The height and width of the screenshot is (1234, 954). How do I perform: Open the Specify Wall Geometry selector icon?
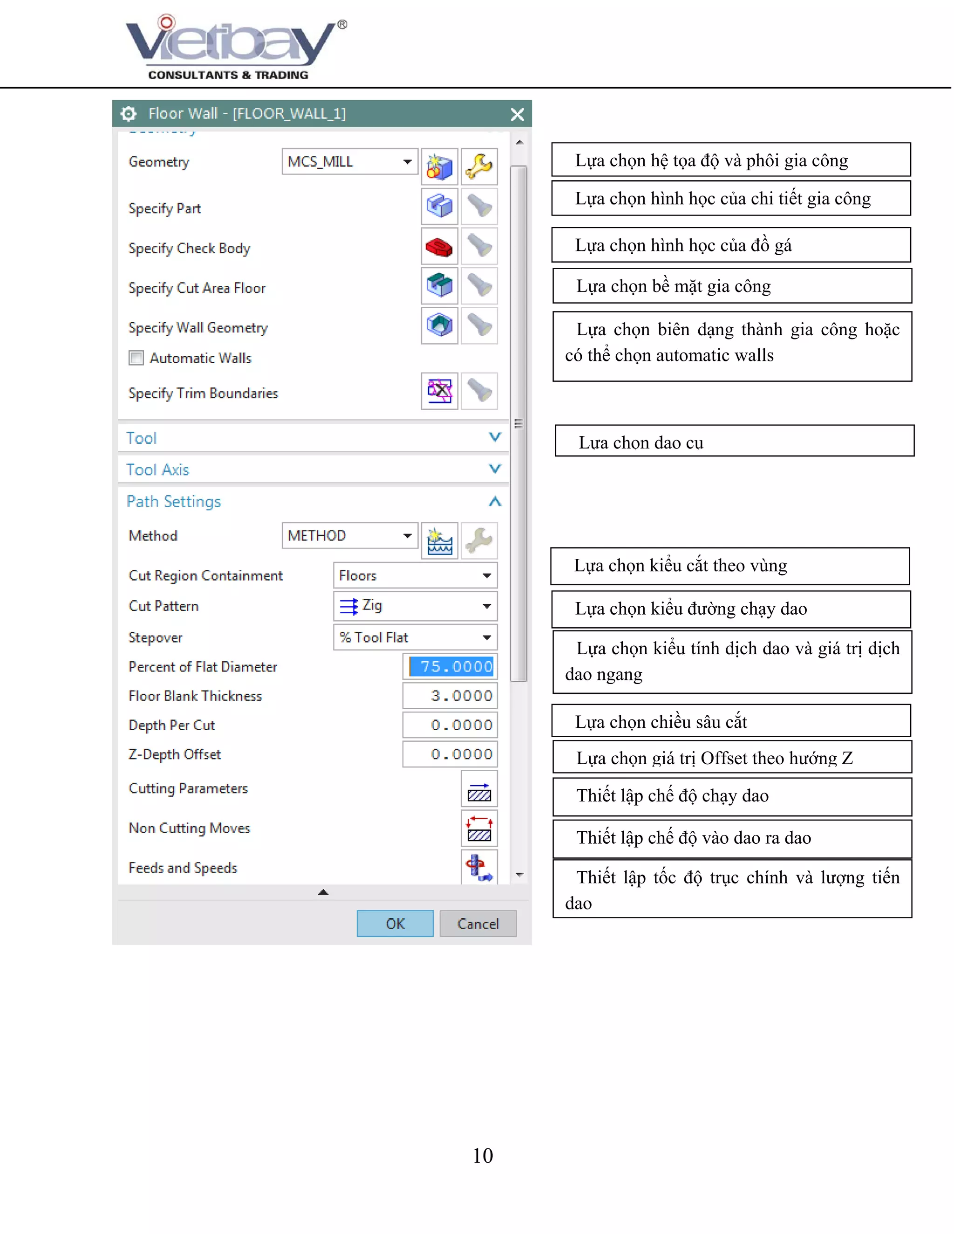pyautogui.click(x=439, y=326)
